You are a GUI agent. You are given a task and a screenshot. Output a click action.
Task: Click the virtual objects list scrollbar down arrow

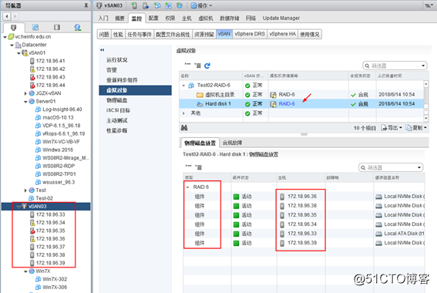click(x=425, y=119)
